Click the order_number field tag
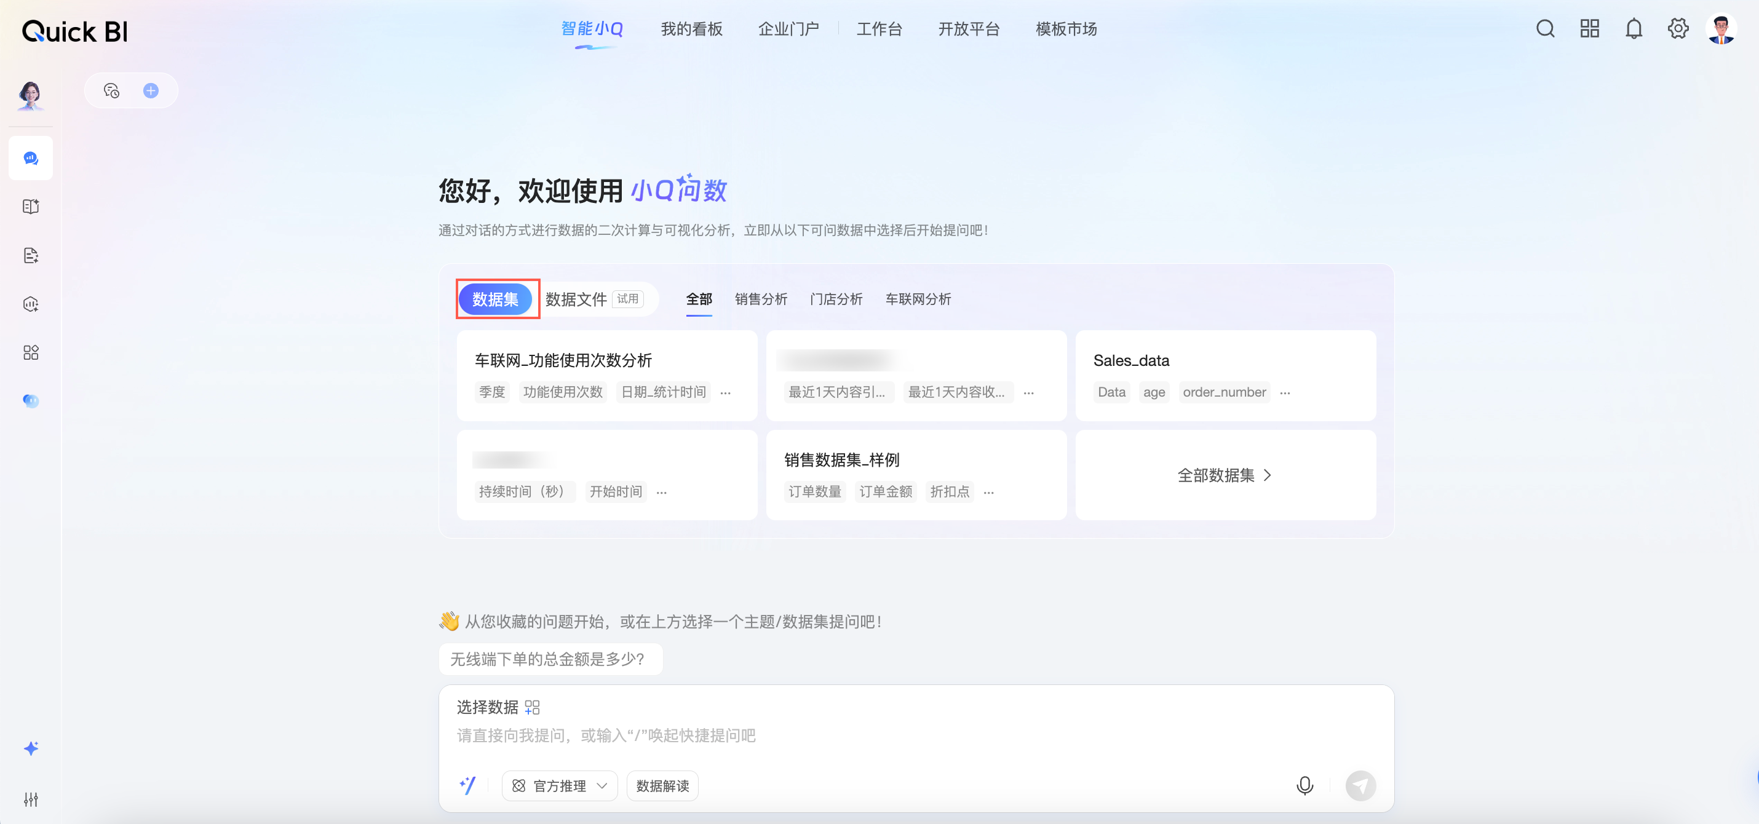The height and width of the screenshot is (824, 1759). pyautogui.click(x=1225, y=392)
